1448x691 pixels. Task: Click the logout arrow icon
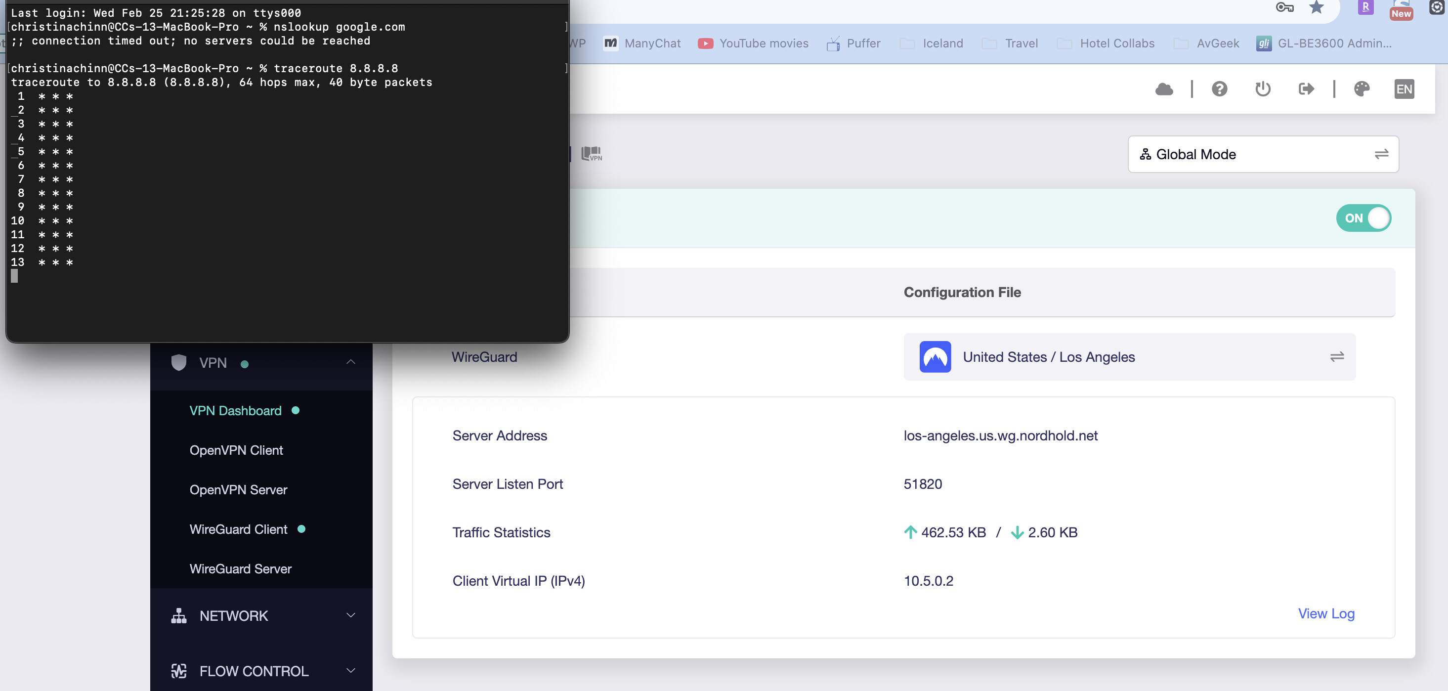tap(1306, 89)
